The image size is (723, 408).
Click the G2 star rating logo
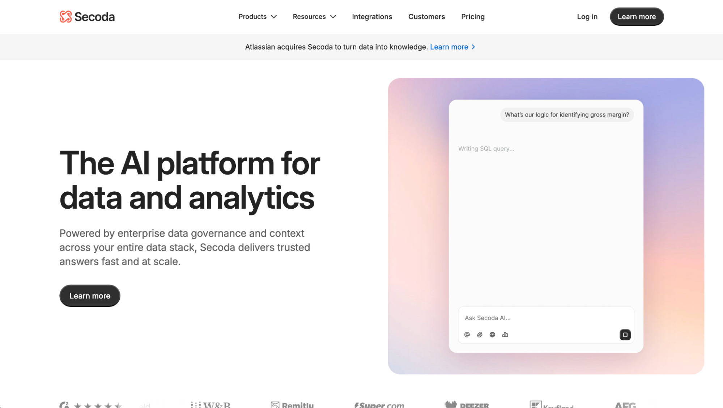(x=91, y=405)
